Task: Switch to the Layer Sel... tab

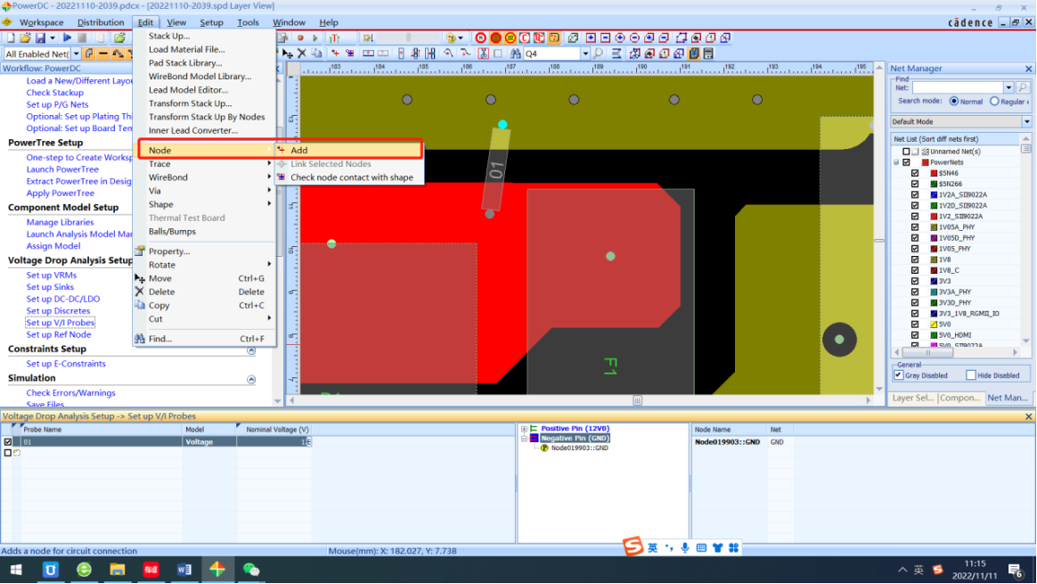Action: [x=912, y=398]
